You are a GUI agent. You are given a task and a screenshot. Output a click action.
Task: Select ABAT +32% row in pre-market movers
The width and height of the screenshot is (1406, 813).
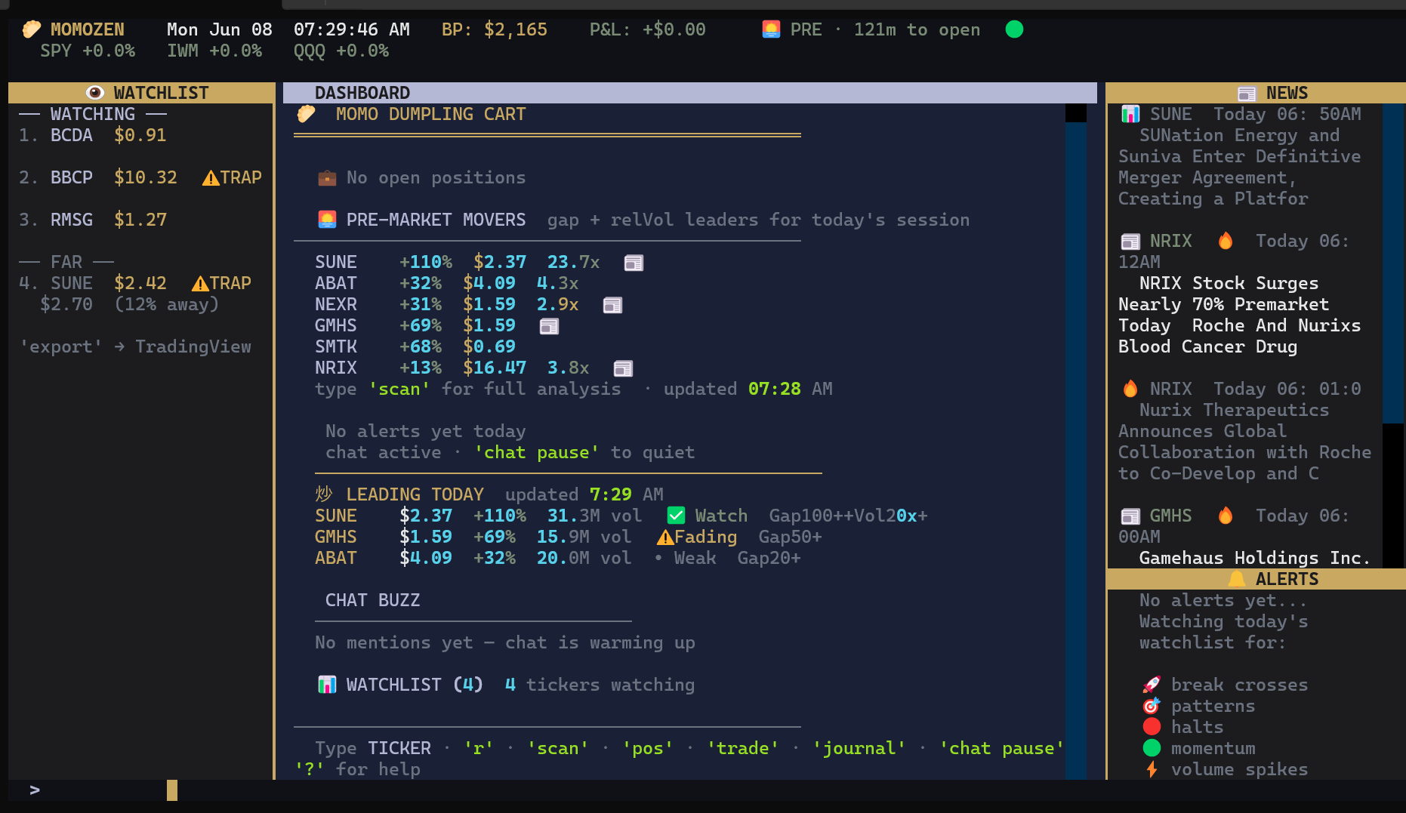(447, 283)
